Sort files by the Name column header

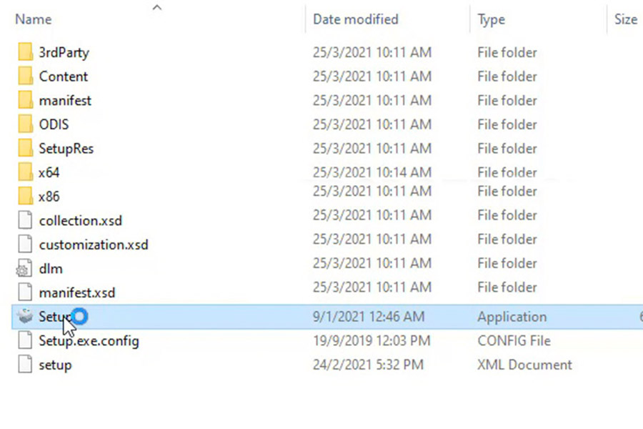tap(33, 19)
